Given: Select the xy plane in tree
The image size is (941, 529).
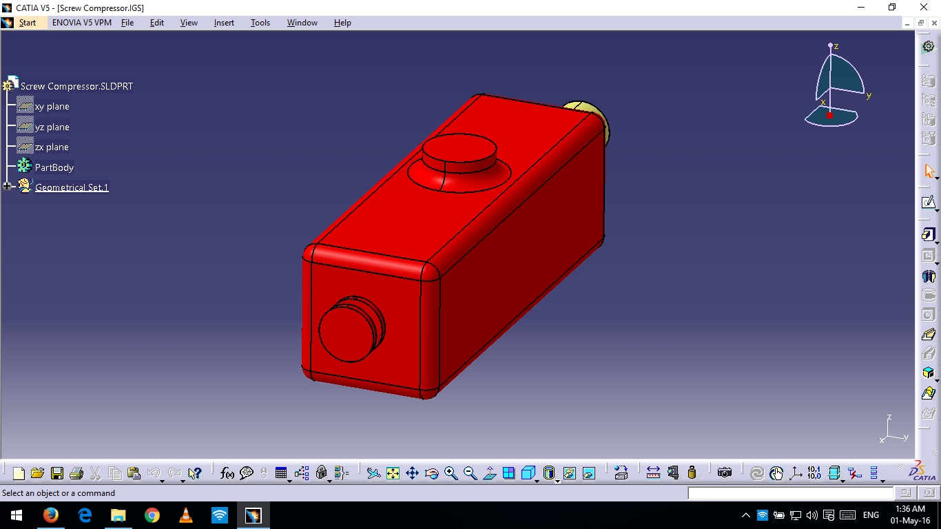Looking at the screenshot, I should point(52,106).
